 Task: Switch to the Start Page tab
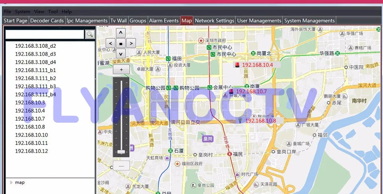click(x=16, y=20)
